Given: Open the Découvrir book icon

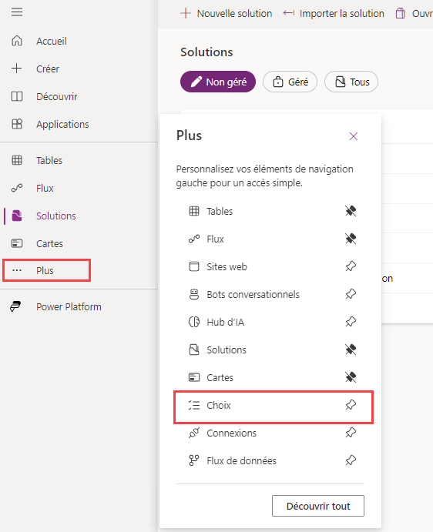Looking at the screenshot, I should click(x=17, y=96).
